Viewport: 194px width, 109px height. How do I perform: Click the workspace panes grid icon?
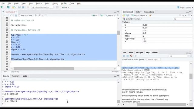57,7
